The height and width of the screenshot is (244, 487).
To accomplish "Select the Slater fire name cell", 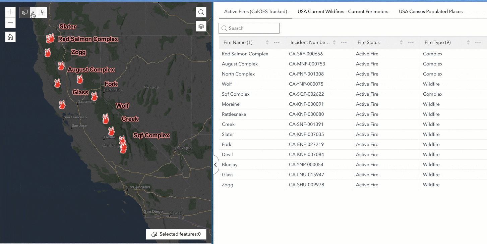I will (252, 134).
